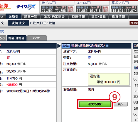The image size is (138, 122).
Task: Execute order with 注文の実行 button
Action: coord(95,104)
